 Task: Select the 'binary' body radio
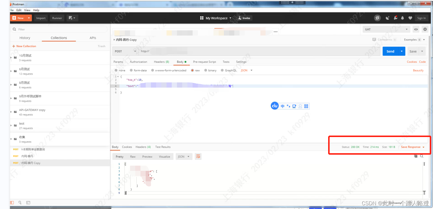tap(206, 70)
